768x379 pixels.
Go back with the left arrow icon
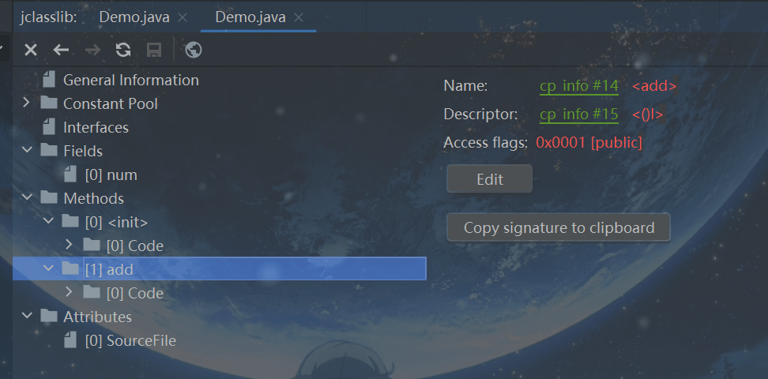coord(61,51)
